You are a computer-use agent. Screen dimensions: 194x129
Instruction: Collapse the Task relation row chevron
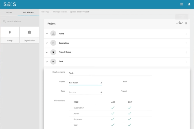[47, 62]
